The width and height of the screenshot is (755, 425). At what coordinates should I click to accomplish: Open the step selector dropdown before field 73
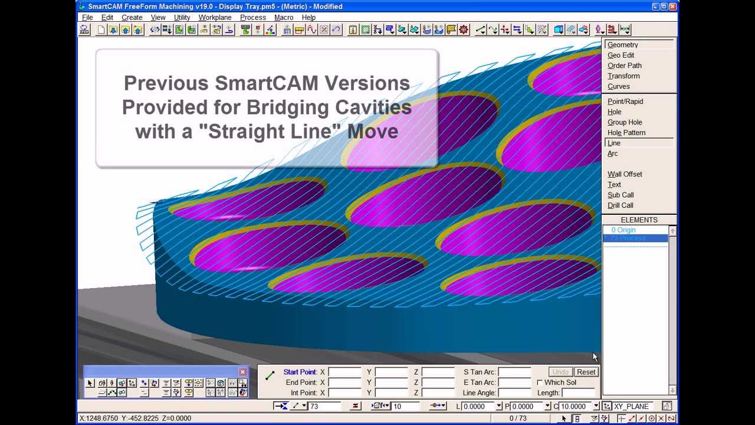pyautogui.click(x=304, y=406)
